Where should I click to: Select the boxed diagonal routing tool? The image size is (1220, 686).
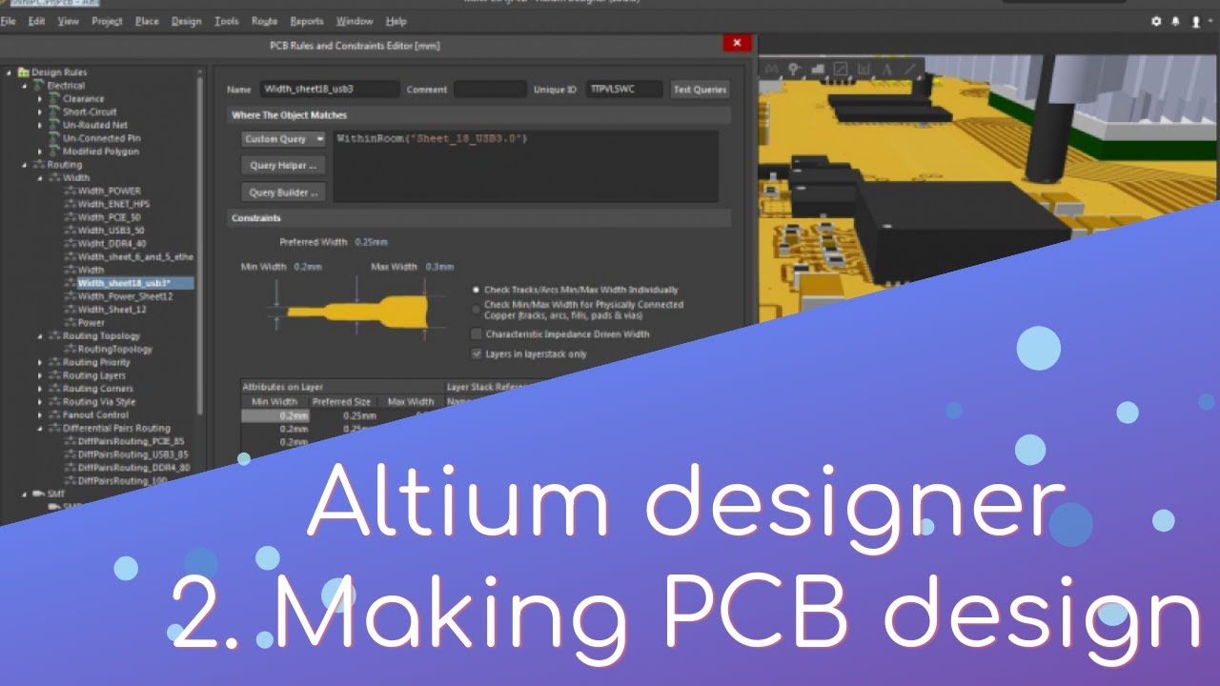[x=841, y=69]
